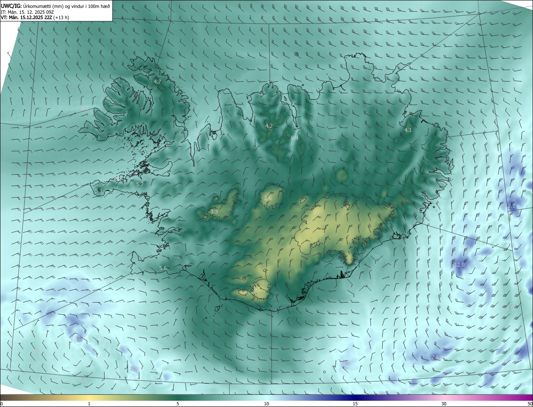Click the 0 label on color scale
Viewport: 533px width, 407px height.
click(x=2, y=404)
